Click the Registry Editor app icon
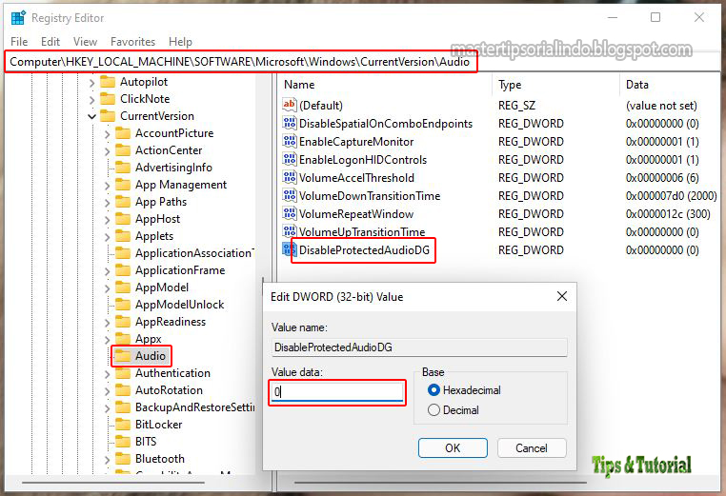 click(18, 17)
